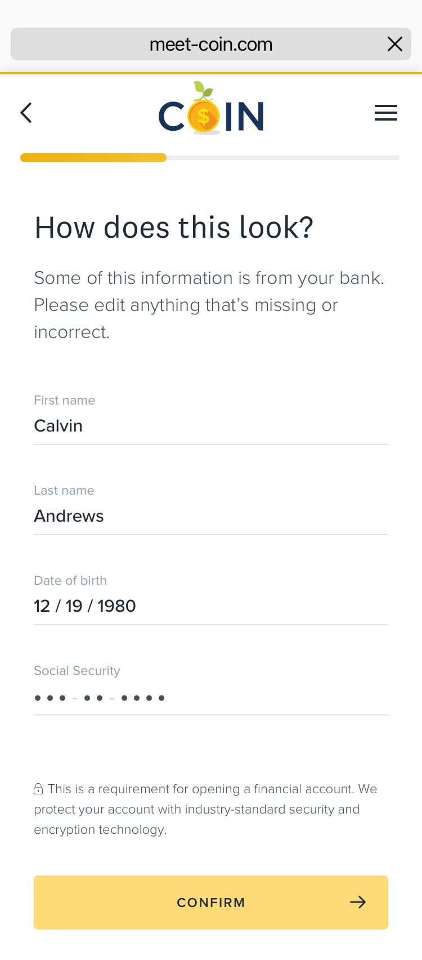The height and width of the screenshot is (960, 422).
Task: Click the yellow progress bar
Action: point(93,158)
